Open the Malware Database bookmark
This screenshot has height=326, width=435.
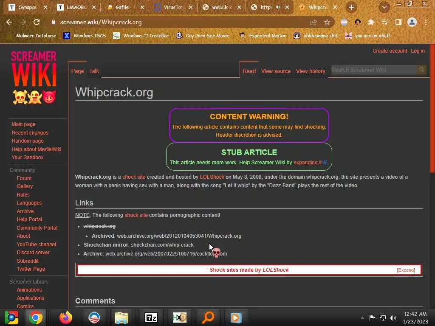pyautogui.click(x=33, y=36)
